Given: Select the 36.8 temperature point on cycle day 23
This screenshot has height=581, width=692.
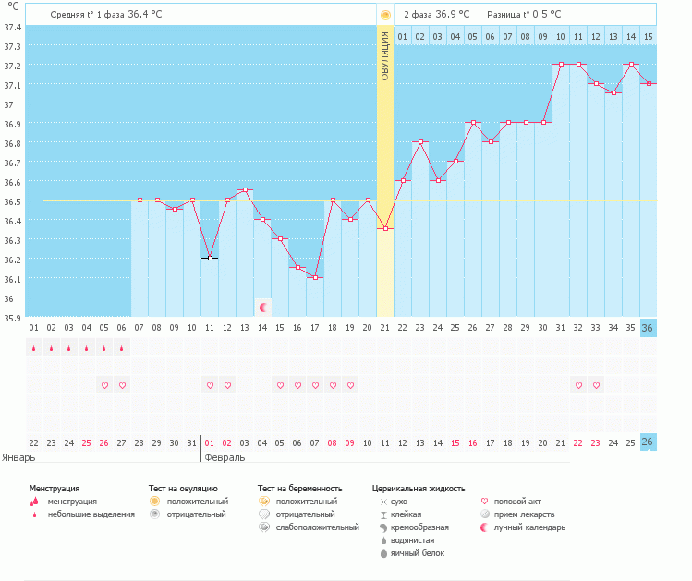Looking at the screenshot, I should [x=420, y=141].
